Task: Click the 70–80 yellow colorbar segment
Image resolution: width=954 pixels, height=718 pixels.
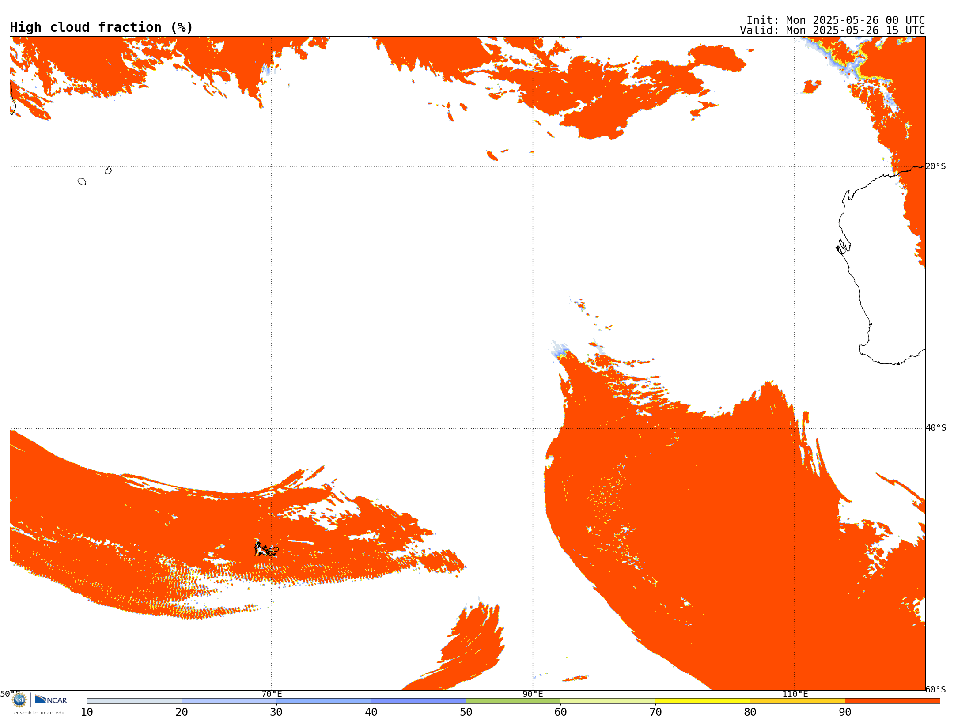Action: coord(703,701)
